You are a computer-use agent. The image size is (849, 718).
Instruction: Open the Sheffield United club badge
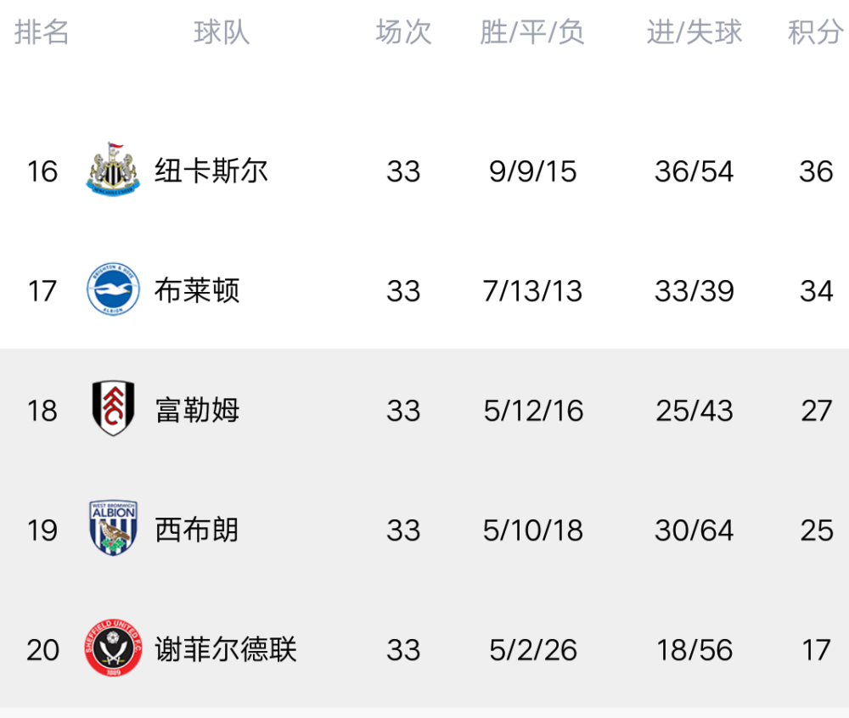tap(113, 648)
